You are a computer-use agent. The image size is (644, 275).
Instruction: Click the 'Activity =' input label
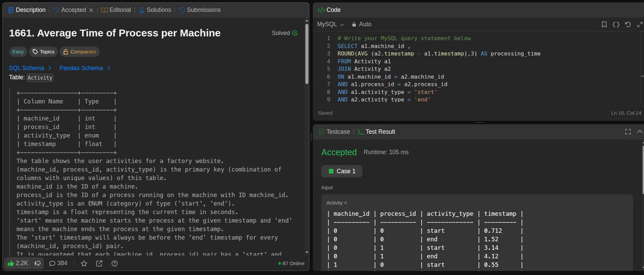coord(337,202)
